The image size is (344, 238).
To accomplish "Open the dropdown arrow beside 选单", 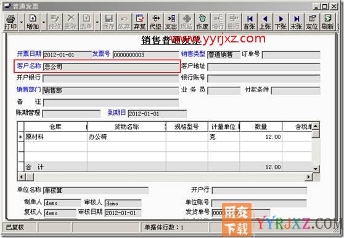I will [97, 22].
